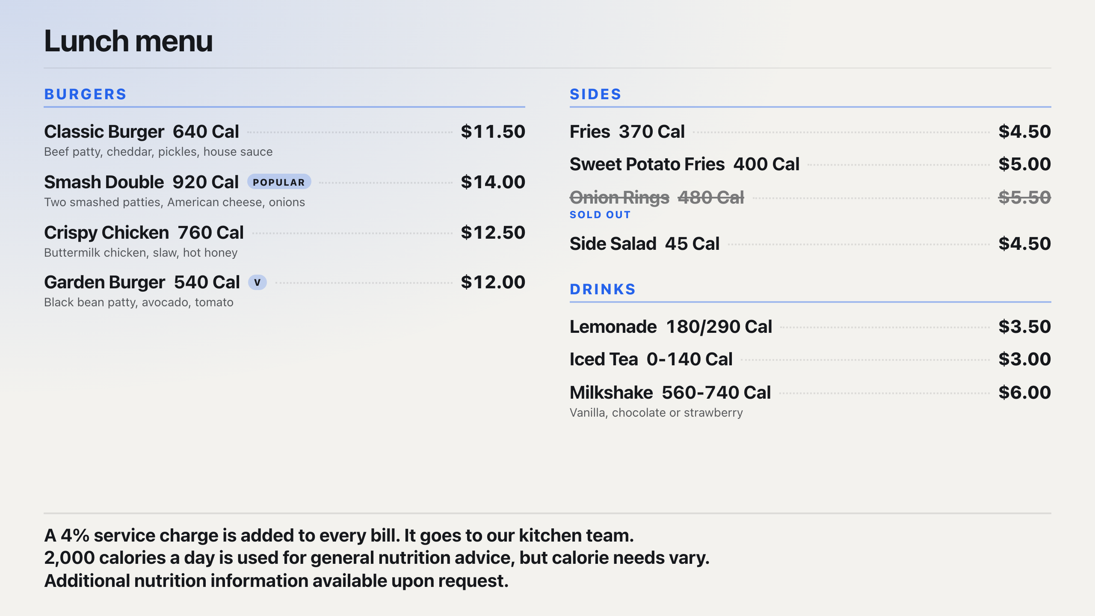Click the $11.50 Classic Burger price

pos(493,132)
